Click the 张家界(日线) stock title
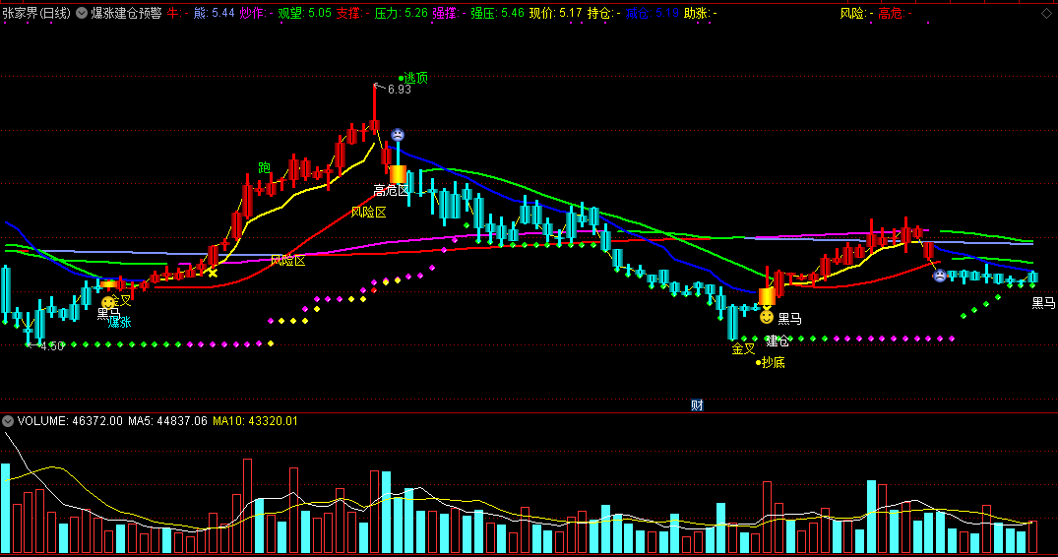1058x557 pixels. 36,13
